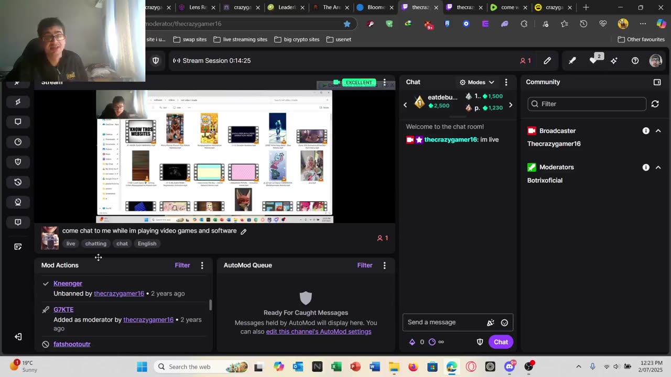Image resolution: width=671 pixels, height=377 pixels.
Task: Show Moderators info icon
Action: pyautogui.click(x=646, y=168)
